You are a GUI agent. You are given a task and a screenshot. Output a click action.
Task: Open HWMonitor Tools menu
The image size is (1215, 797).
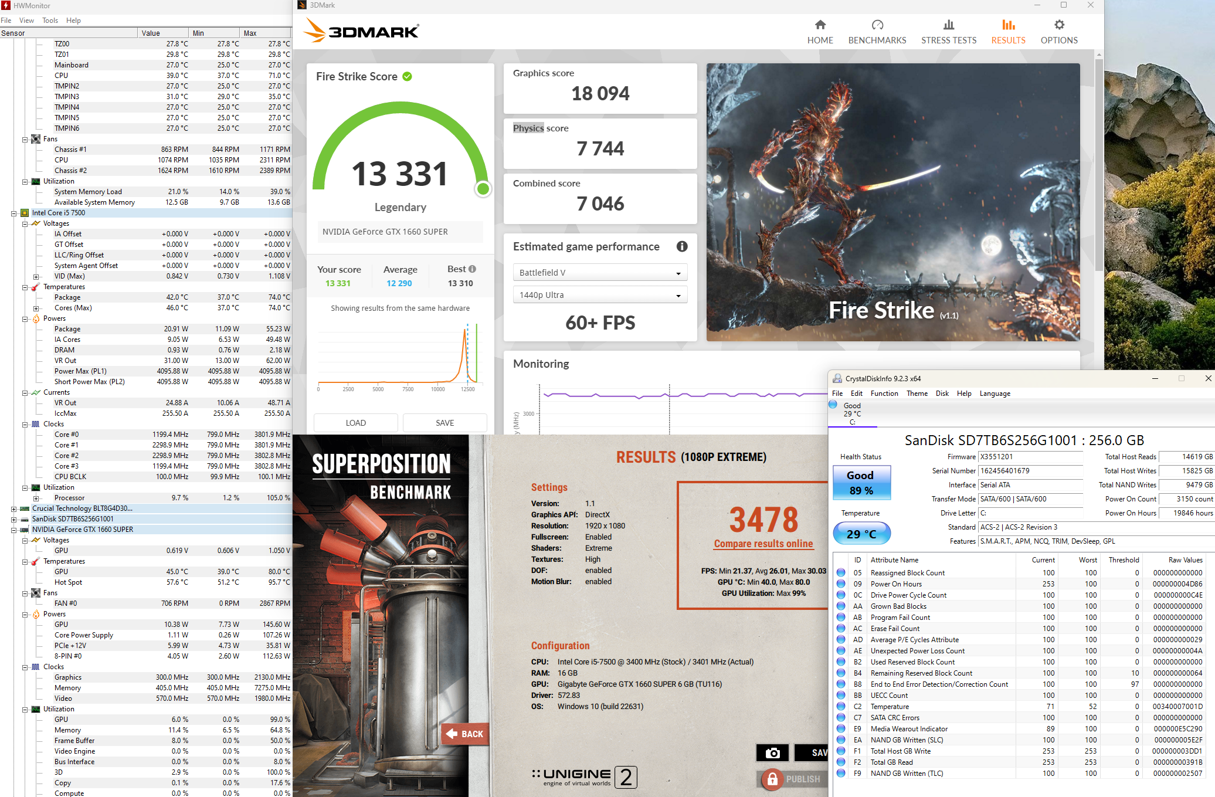tap(50, 21)
